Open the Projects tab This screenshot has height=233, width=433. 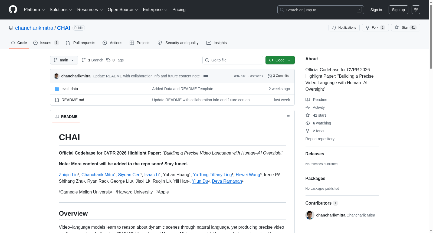point(140,43)
